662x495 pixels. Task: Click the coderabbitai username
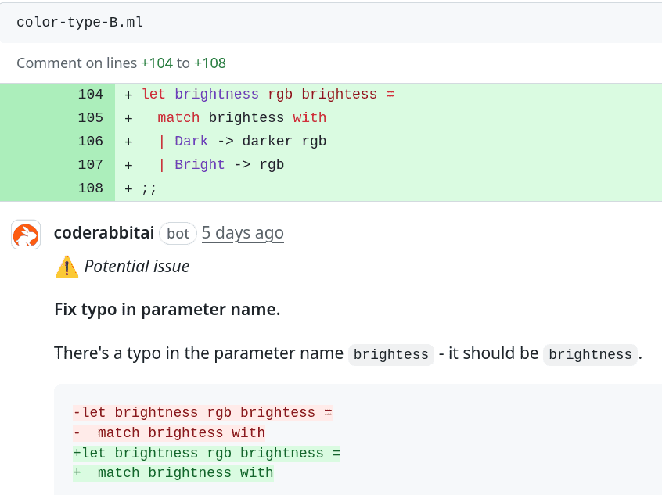(x=103, y=233)
